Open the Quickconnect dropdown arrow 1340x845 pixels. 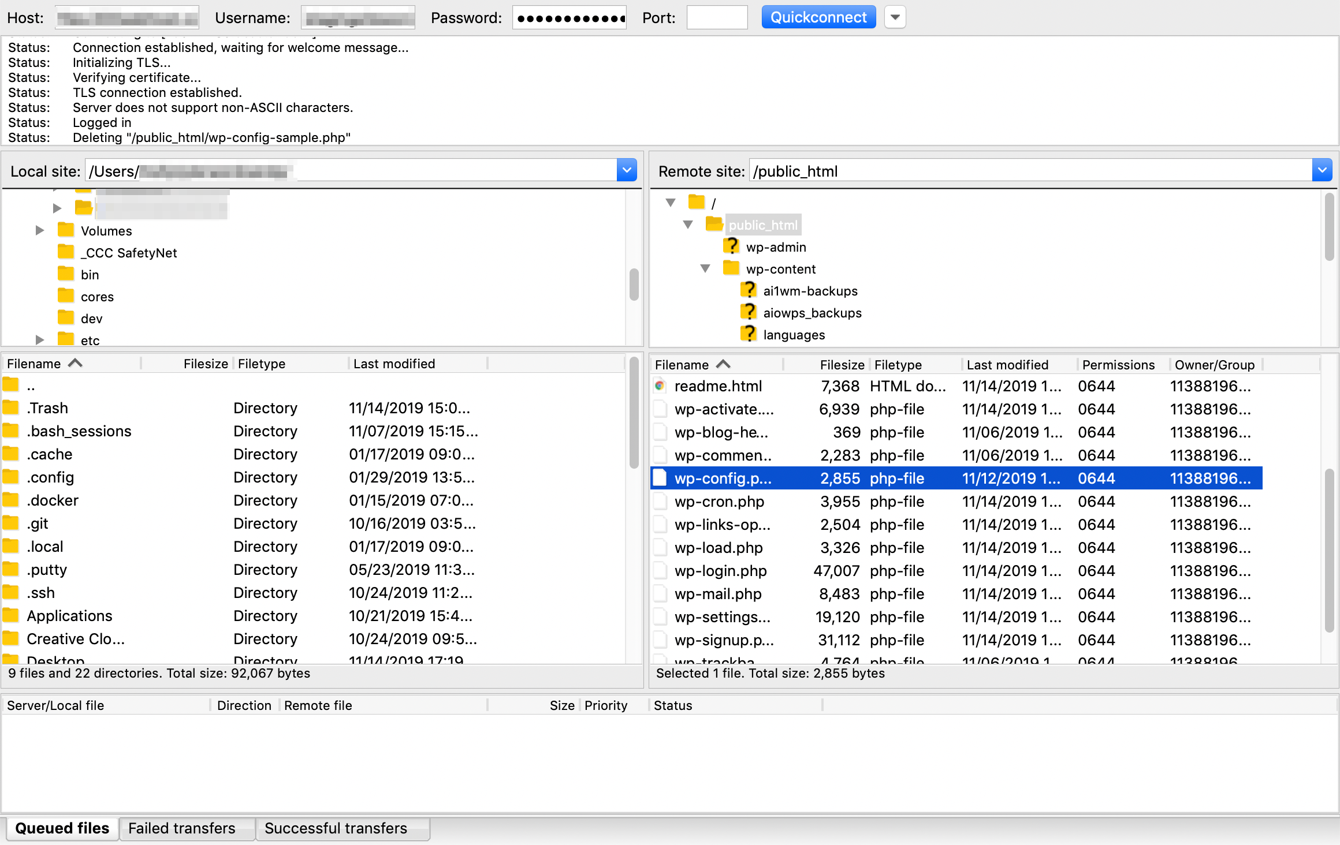click(895, 17)
